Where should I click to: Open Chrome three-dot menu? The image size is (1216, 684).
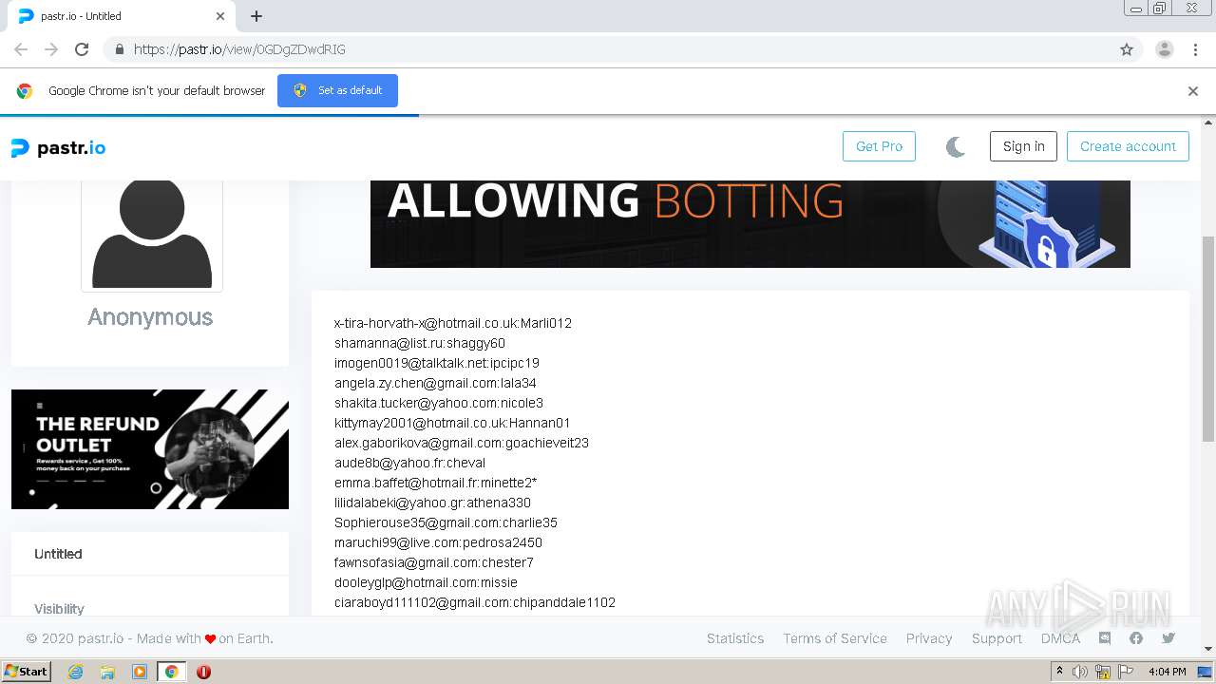coord(1195,49)
